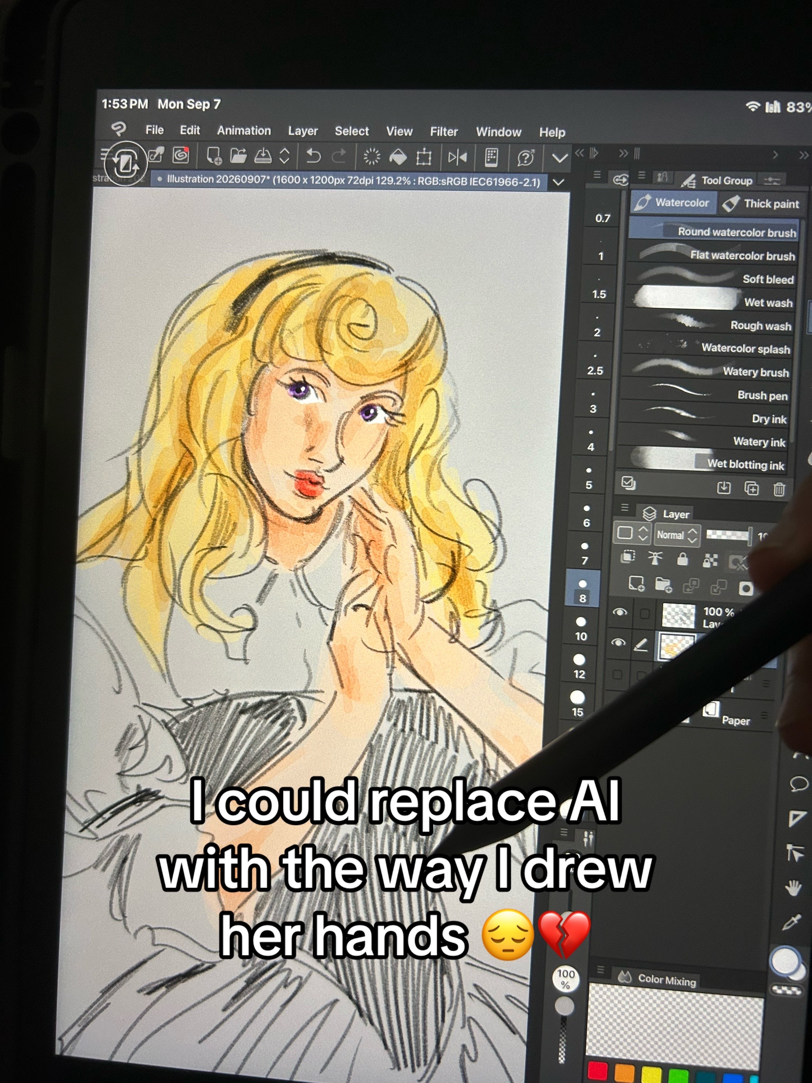The height and width of the screenshot is (1083, 812).
Task: Click the Clear (dotted burst) icon
Action: click(372, 157)
